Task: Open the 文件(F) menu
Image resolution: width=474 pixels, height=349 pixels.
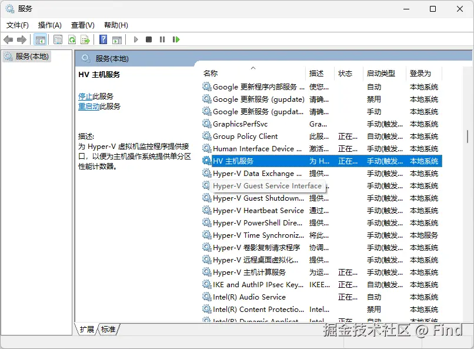Action: [x=18, y=25]
